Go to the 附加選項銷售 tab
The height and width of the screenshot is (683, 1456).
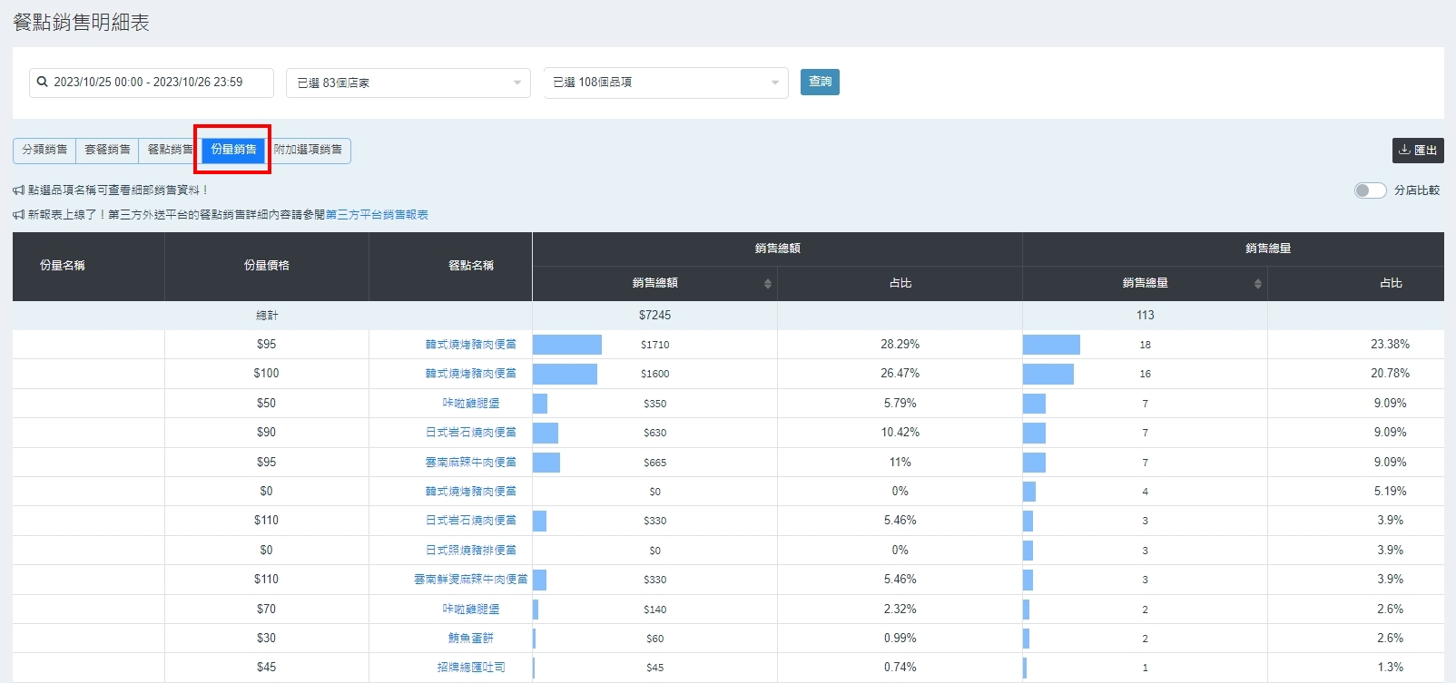coord(309,150)
